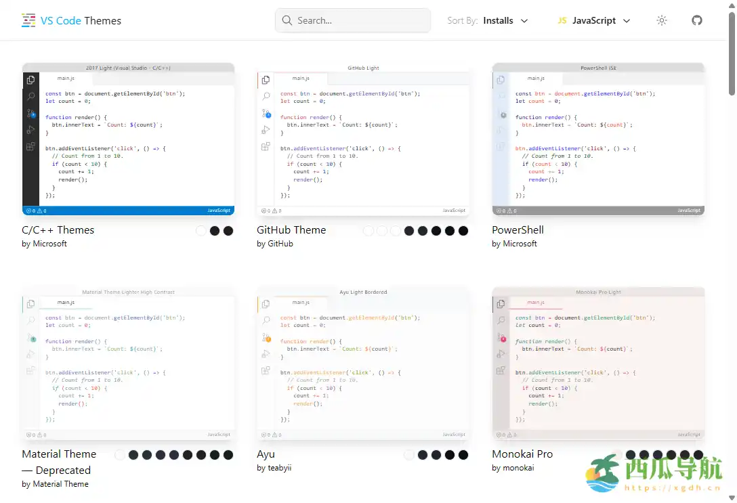
Task: Click the VS Code Themes logo icon
Action: pos(27,20)
